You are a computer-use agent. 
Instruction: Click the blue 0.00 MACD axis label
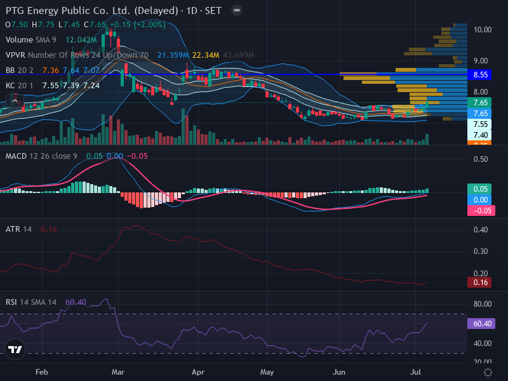point(479,200)
